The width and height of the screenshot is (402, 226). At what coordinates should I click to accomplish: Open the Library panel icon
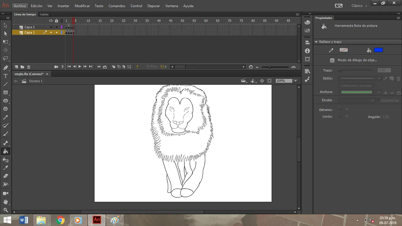point(307,71)
